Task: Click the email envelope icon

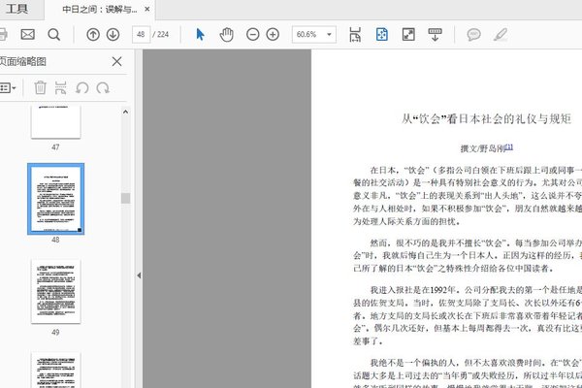Action: (27, 34)
